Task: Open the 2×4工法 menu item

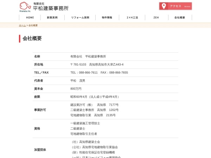Action: point(132,18)
